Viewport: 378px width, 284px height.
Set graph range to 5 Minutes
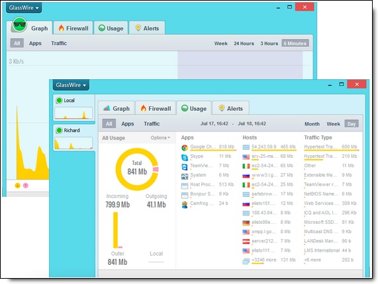pos(295,44)
